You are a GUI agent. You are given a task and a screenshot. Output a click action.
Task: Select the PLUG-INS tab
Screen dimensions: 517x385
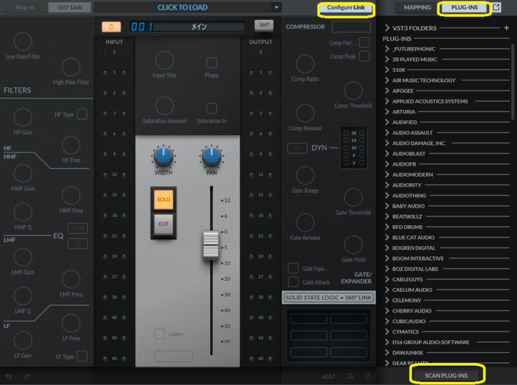[465, 8]
